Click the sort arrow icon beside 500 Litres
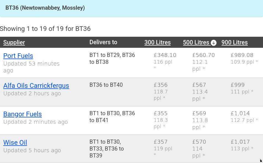Screen dimensions: 263x163 (x=213, y=43)
